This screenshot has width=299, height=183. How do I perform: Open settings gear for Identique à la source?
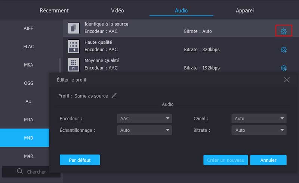tap(284, 31)
